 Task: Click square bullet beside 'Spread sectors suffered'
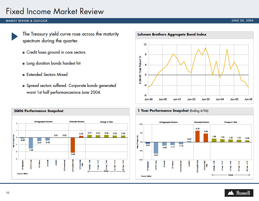[23, 86]
